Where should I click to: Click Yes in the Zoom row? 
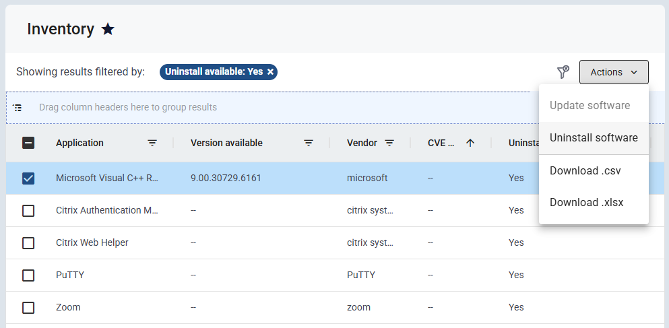coord(516,308)
